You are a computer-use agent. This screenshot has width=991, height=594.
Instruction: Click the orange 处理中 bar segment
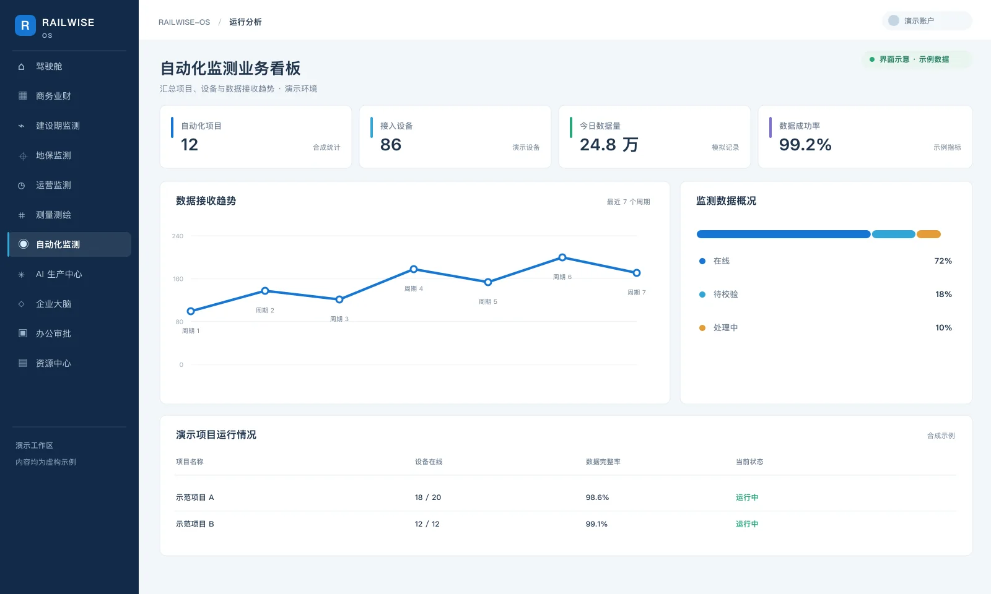click(x=928, y=235)
